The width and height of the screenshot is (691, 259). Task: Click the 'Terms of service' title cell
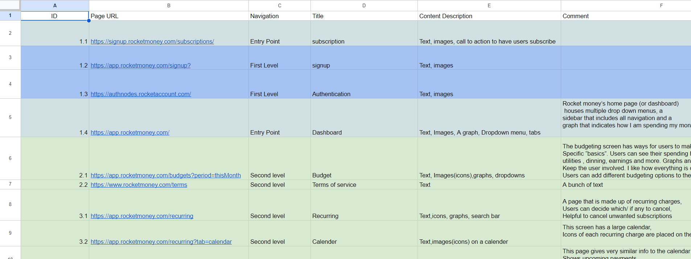tap(364, 184)
